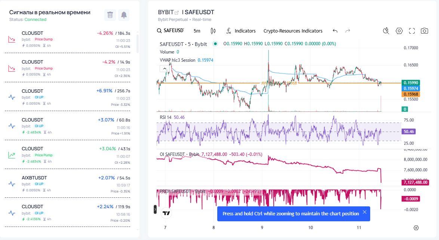439x240 pixels.
Task: Take a chart snapshot with camera icon
Action: click(424, 31)
